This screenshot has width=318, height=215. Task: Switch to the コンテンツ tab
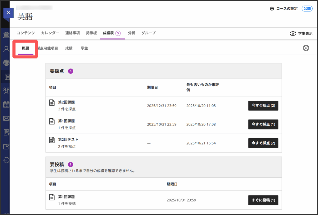26,33
